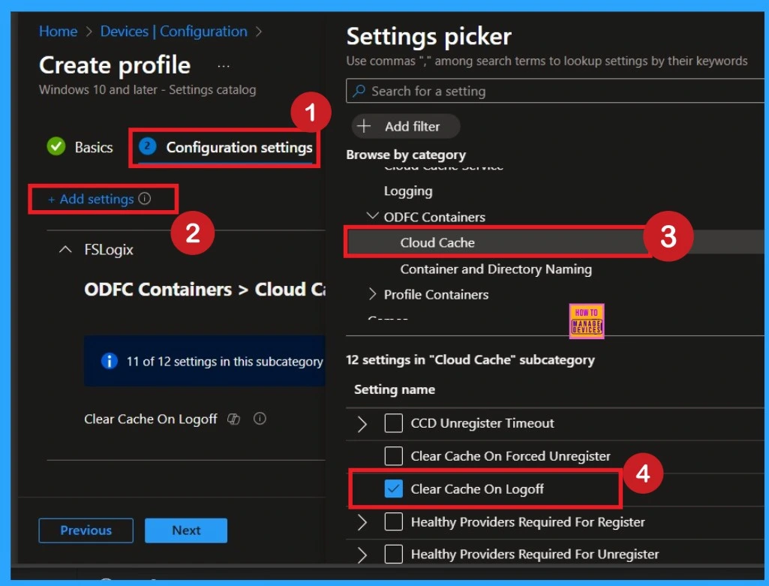This screenshot has width=769, height=586.
Task: Click the copy icon beside Clear Cache On Logoff
Action: 233,419
